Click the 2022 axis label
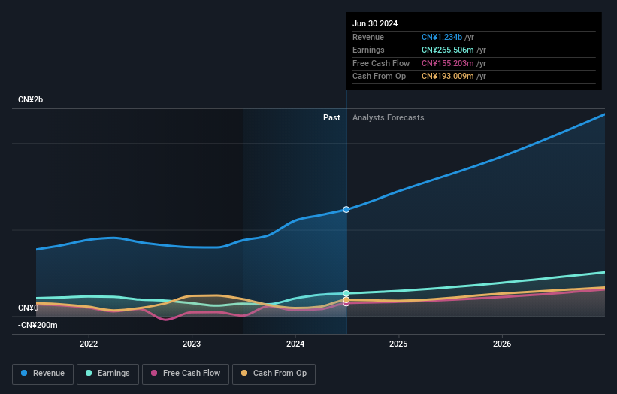 89,344
